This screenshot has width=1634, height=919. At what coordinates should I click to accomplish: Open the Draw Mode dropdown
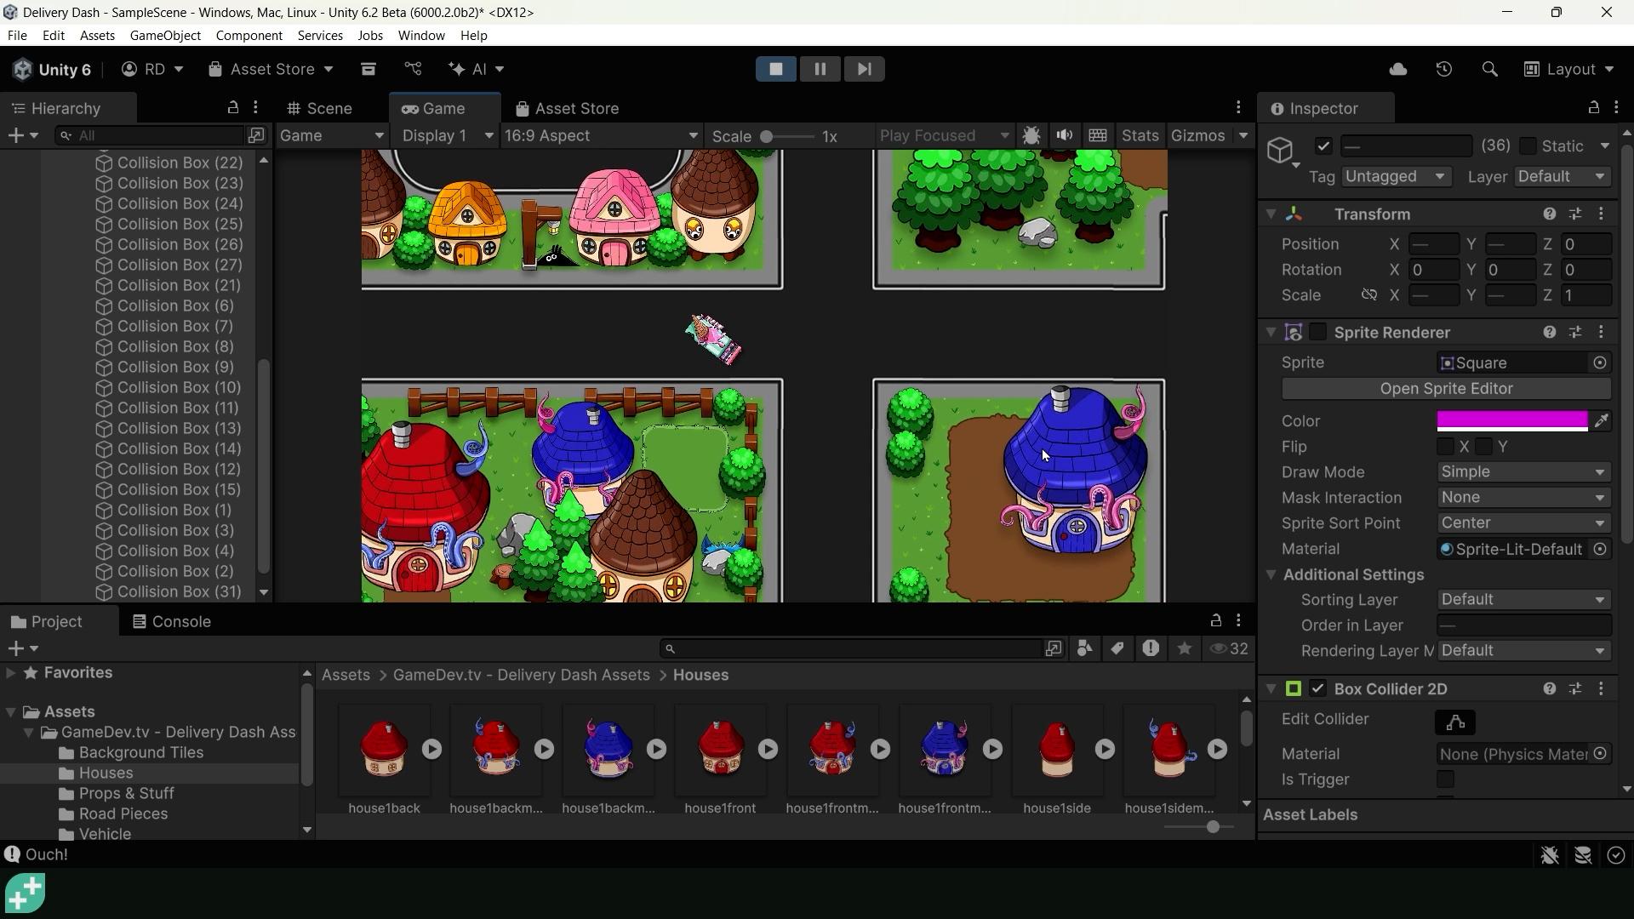[x=1523, y=471]
